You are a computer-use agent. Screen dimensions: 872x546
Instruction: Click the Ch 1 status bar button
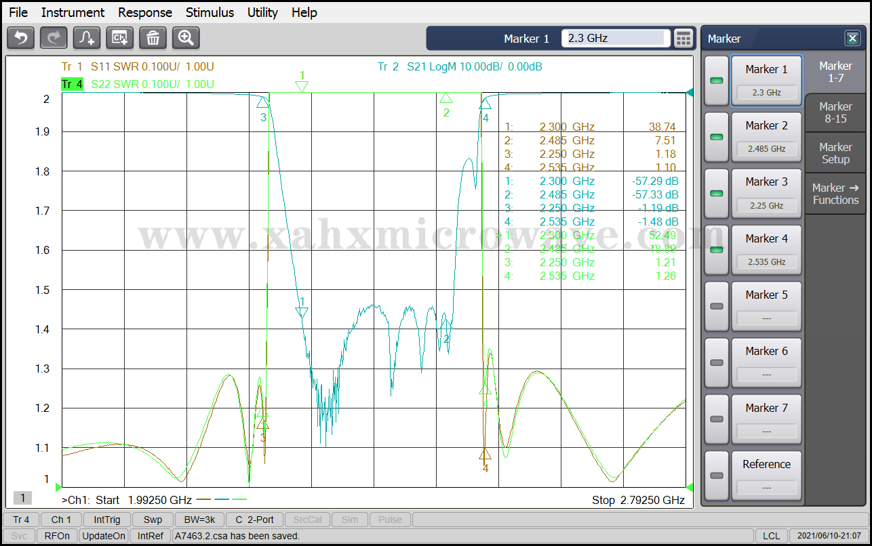[61, 520]
